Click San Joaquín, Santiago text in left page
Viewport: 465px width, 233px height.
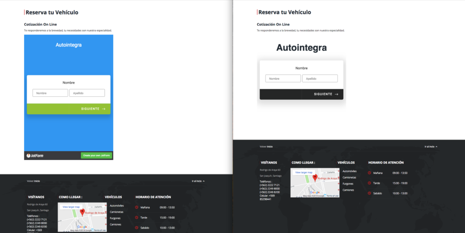point(38,210)
